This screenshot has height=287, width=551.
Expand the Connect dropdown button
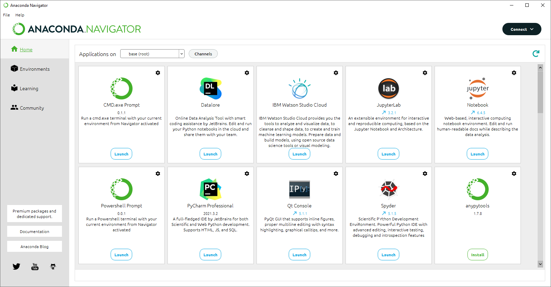coord(522,29)
